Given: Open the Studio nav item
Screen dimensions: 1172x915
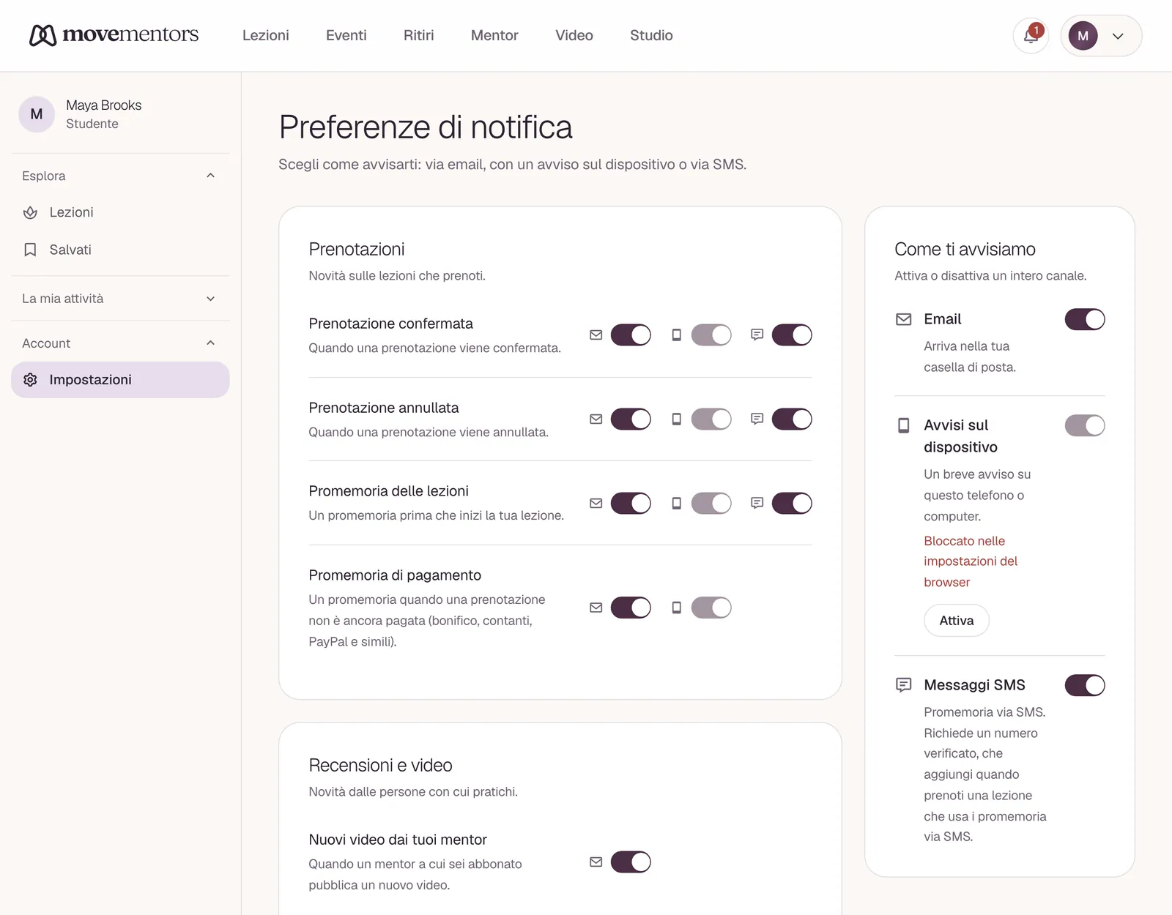Looking at the screenshot, I should point(651,35).
